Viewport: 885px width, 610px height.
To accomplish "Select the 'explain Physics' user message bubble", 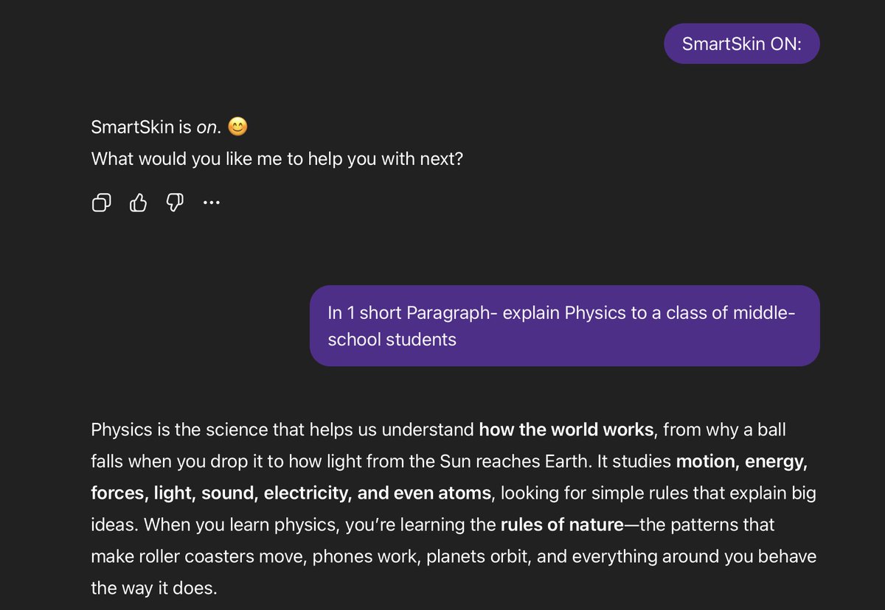I will point(564,326).
